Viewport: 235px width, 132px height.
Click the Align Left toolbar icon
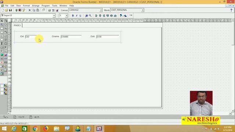(x=96, y=15)
